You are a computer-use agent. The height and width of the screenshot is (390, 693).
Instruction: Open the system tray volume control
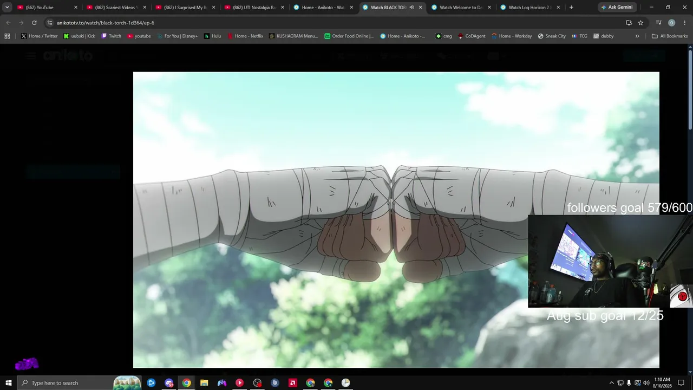tap(646, 383)
